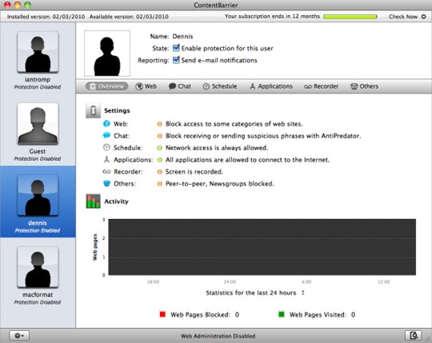The width and height of the screenshot is (432, 343).
Task: Click the activity graph area
Action: click(x=262, y=247)
